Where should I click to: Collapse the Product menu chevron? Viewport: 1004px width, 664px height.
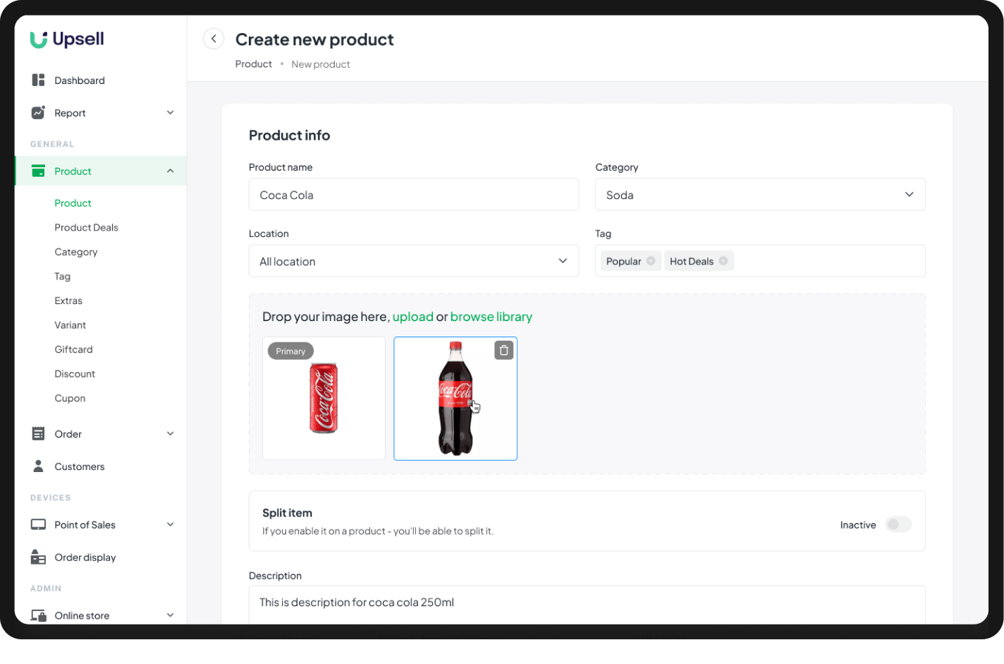(x=170, y=171)
